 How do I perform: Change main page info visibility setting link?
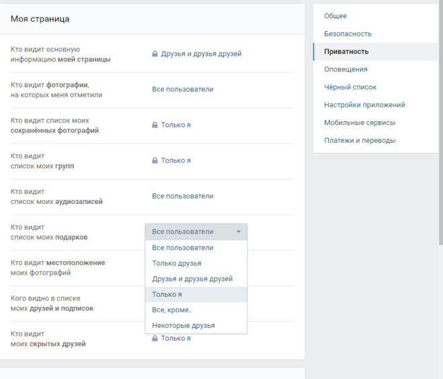pyautogui.click(x=201, y=54)
